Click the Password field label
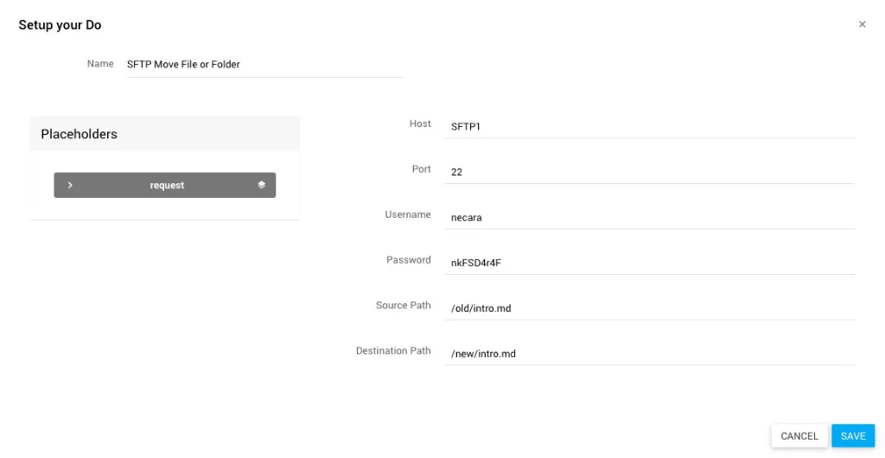 pos(408,260)
